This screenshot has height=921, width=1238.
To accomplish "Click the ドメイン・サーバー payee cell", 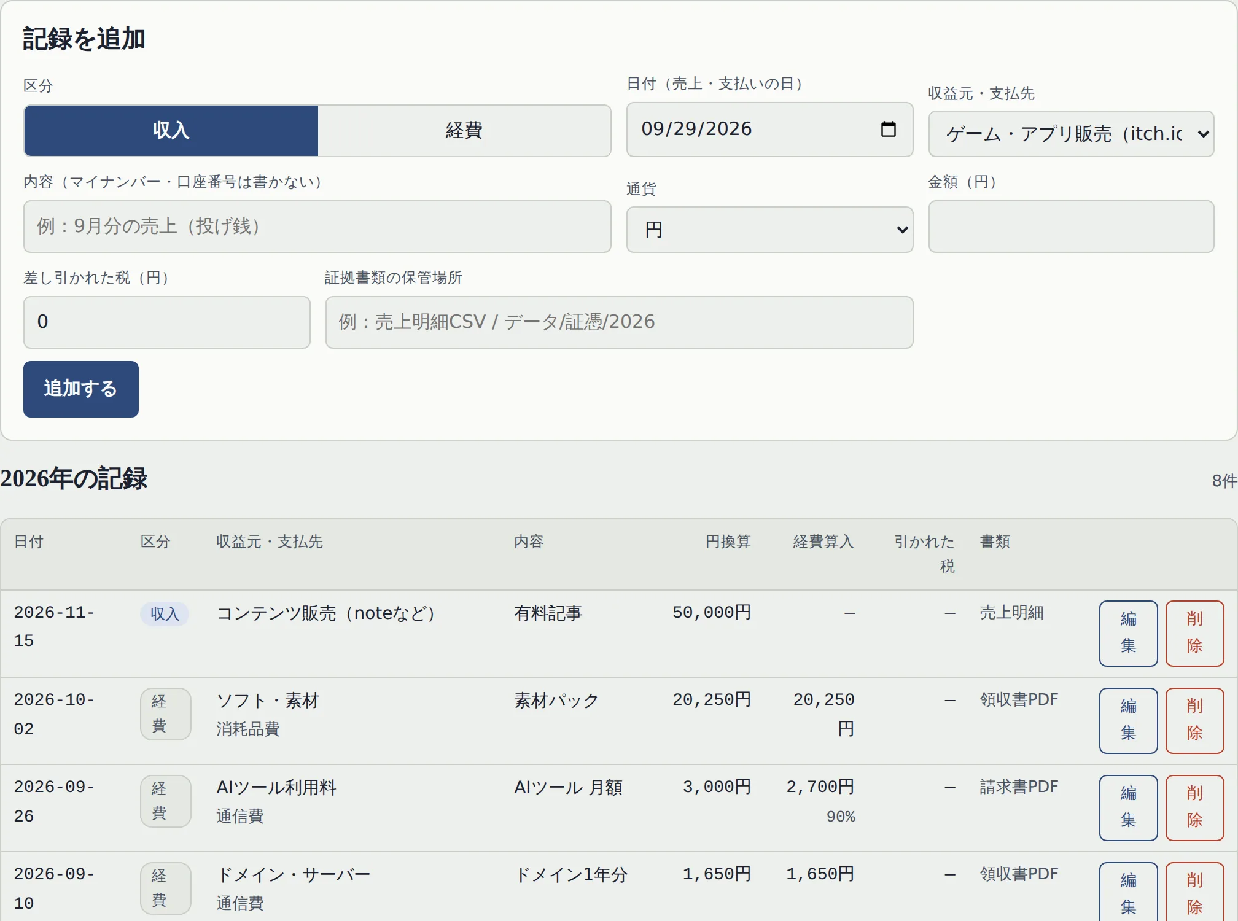I will pos(294,874).
